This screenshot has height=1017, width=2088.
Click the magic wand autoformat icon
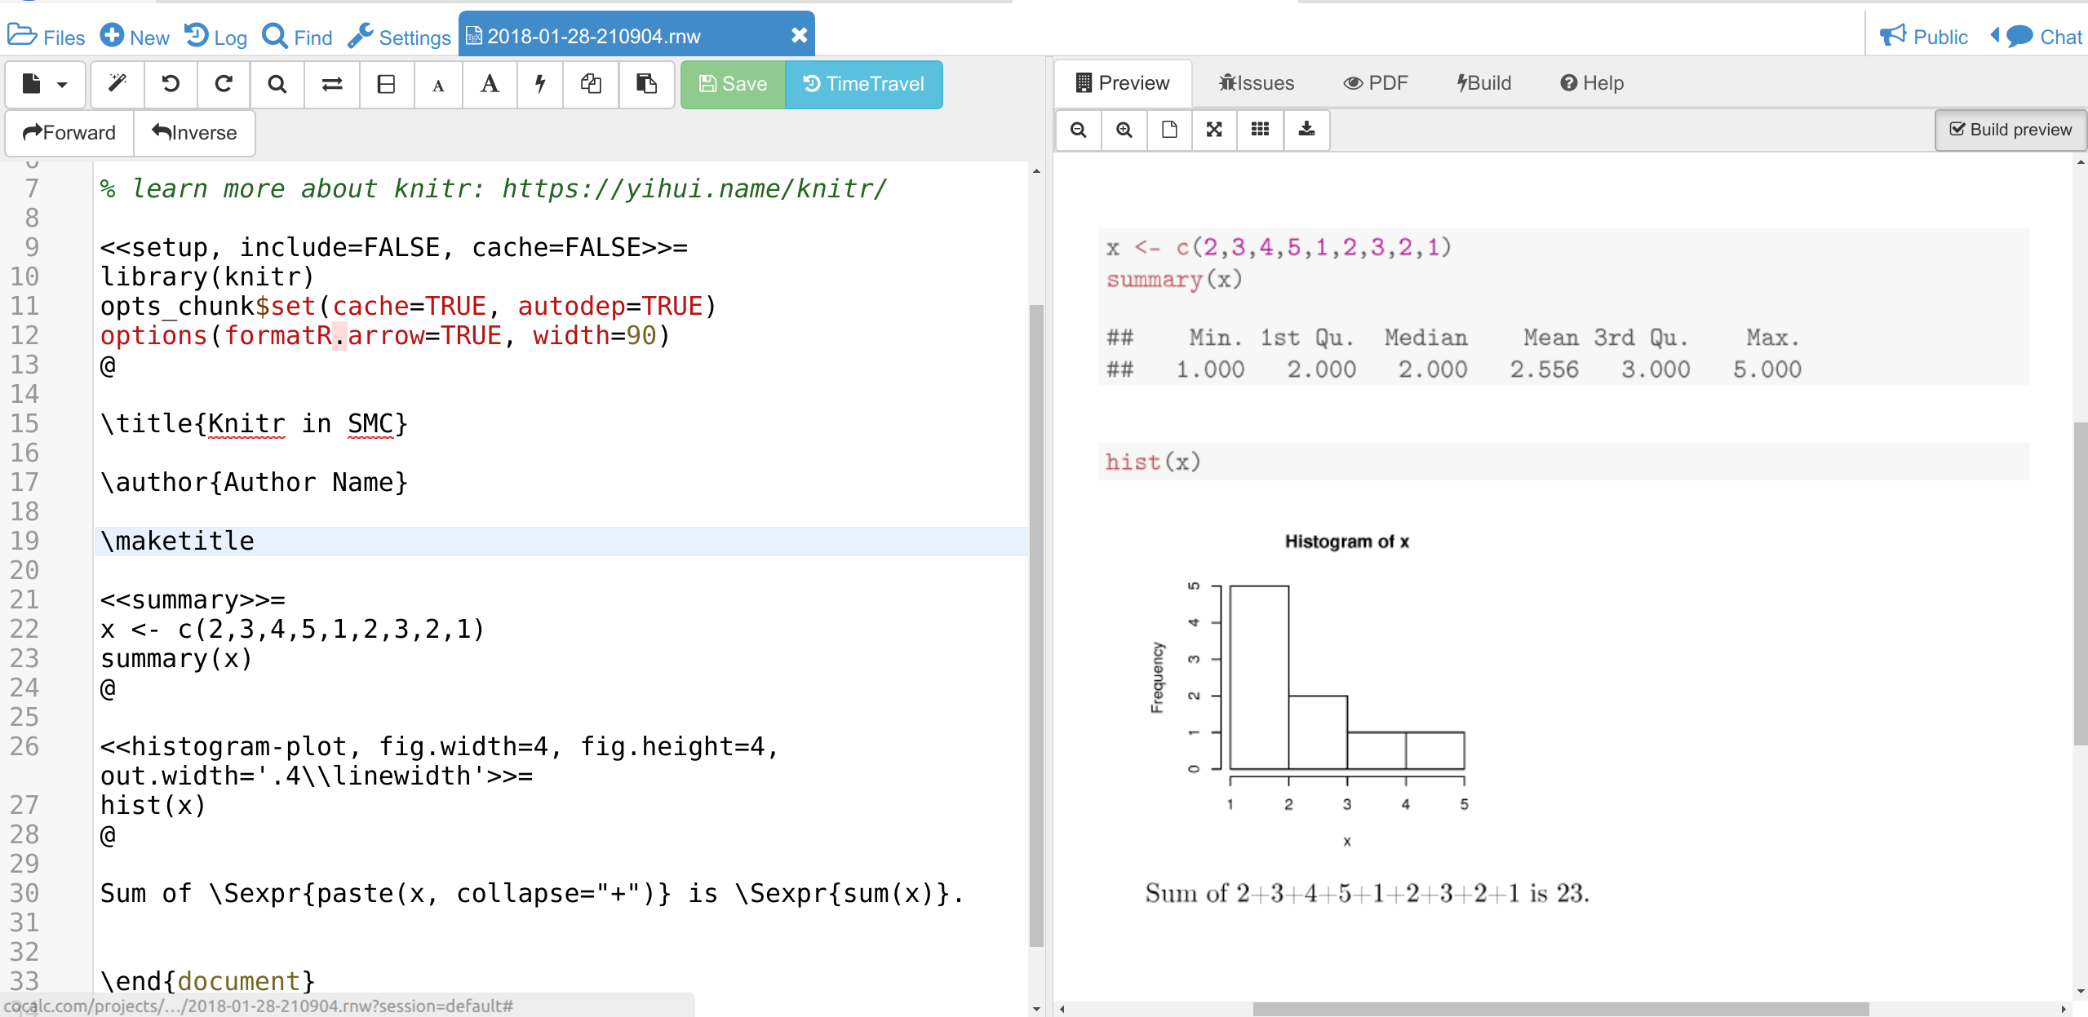(117, 84)
